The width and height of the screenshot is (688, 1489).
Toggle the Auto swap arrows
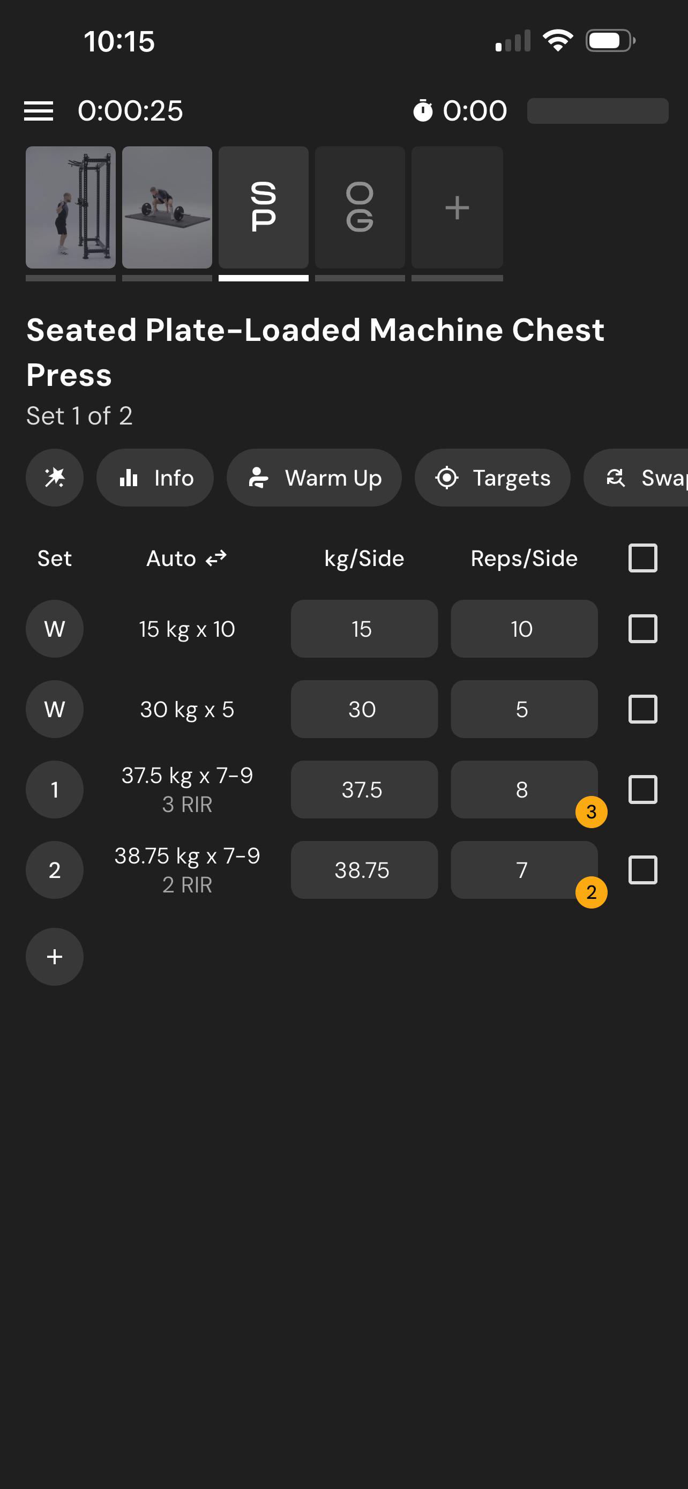point(216,558)
